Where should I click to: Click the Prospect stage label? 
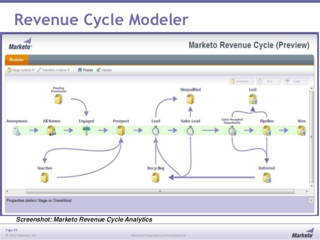click(x=121, y=121)
